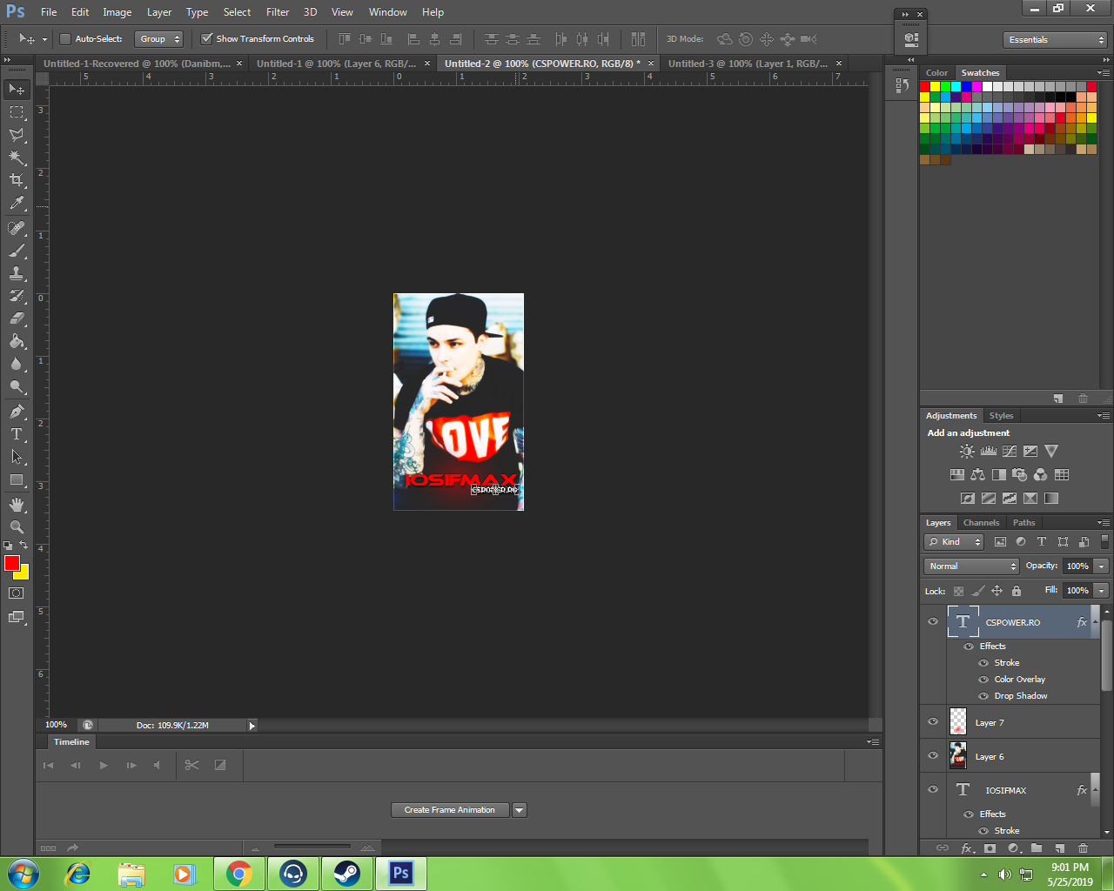Add a Levels adjustment

pyautogui.click(x=989, y=451)
